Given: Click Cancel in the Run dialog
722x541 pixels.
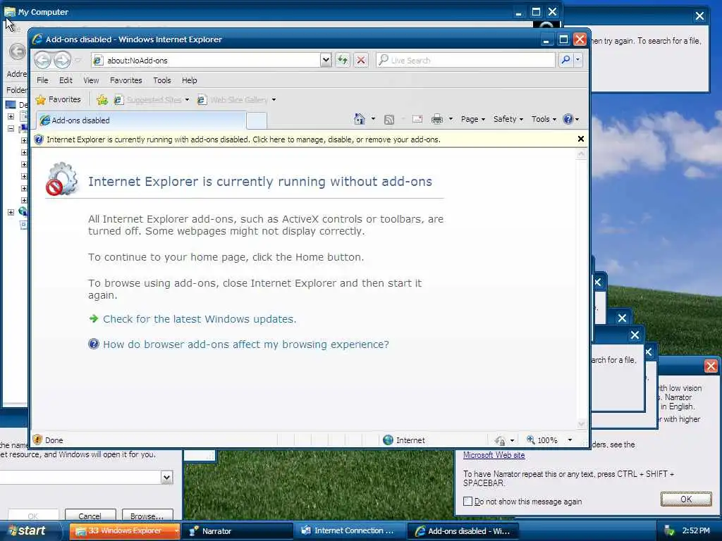Looking at the screenshot, I should pyautogui.click(x=90, y=516).
